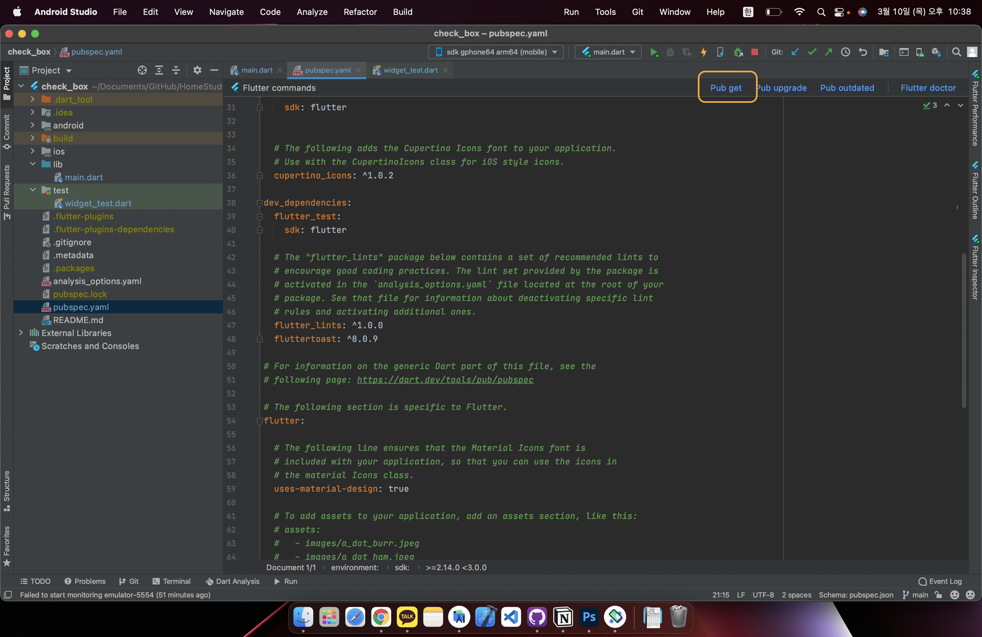Expand the android folder in tree
Screen dimensions: 982x637
[x=32, y=125]
